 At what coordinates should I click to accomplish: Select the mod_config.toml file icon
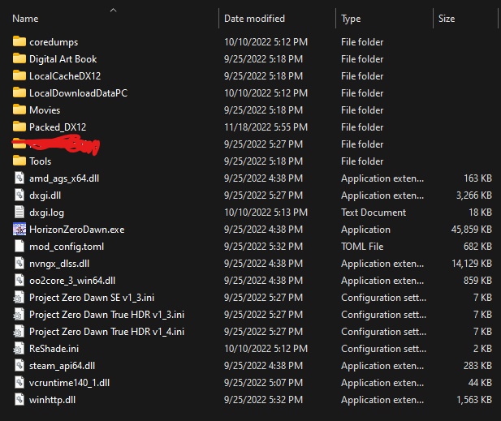[x=19, y=246]
